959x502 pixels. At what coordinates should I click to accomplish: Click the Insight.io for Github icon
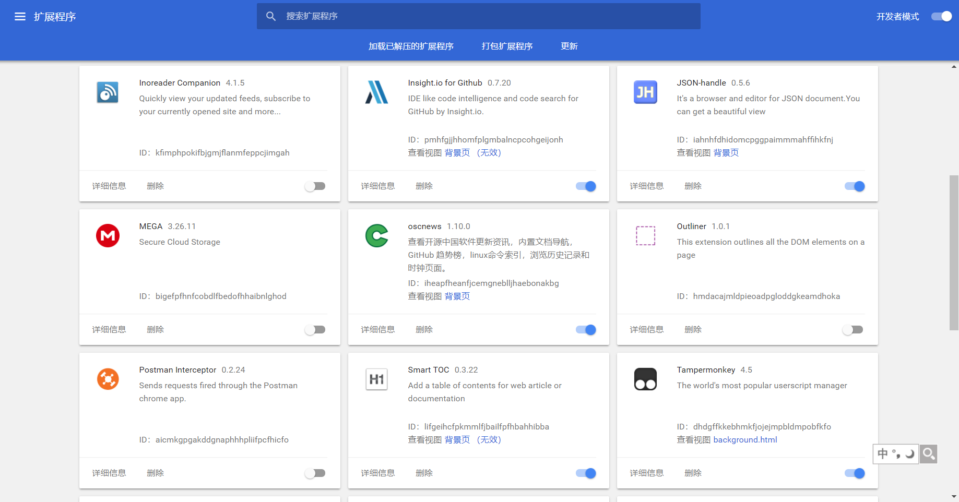click(376, 92)
